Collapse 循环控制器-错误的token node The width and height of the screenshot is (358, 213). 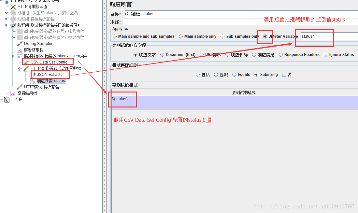(x=13, y=56)
